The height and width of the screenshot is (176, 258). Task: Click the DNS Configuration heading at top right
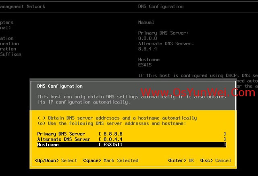pos(160,6)
